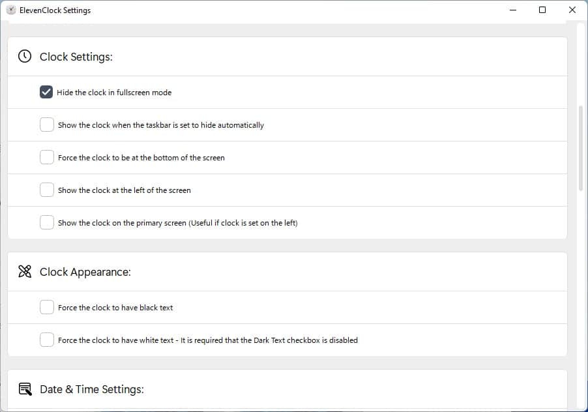Viewport: 588px width, 412px height.
Task: Open the Date & Time Settings section header
Action: 92,389
